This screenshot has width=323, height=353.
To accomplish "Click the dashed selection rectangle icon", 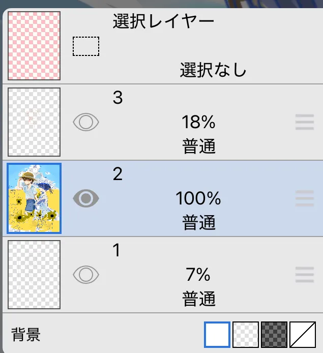I will tap(85, 46).
